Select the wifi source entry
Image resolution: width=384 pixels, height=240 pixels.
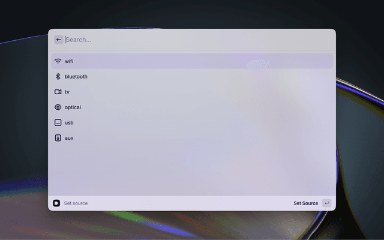[192, 61]
